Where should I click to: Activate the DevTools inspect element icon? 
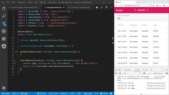coord(116,70)
